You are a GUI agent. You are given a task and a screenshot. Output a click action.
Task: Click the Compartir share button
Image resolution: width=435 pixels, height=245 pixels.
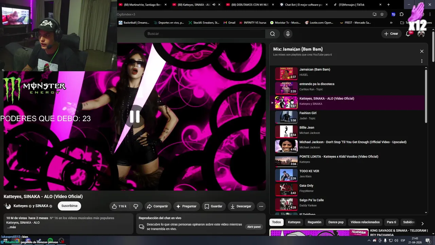(x=157, y=206)
